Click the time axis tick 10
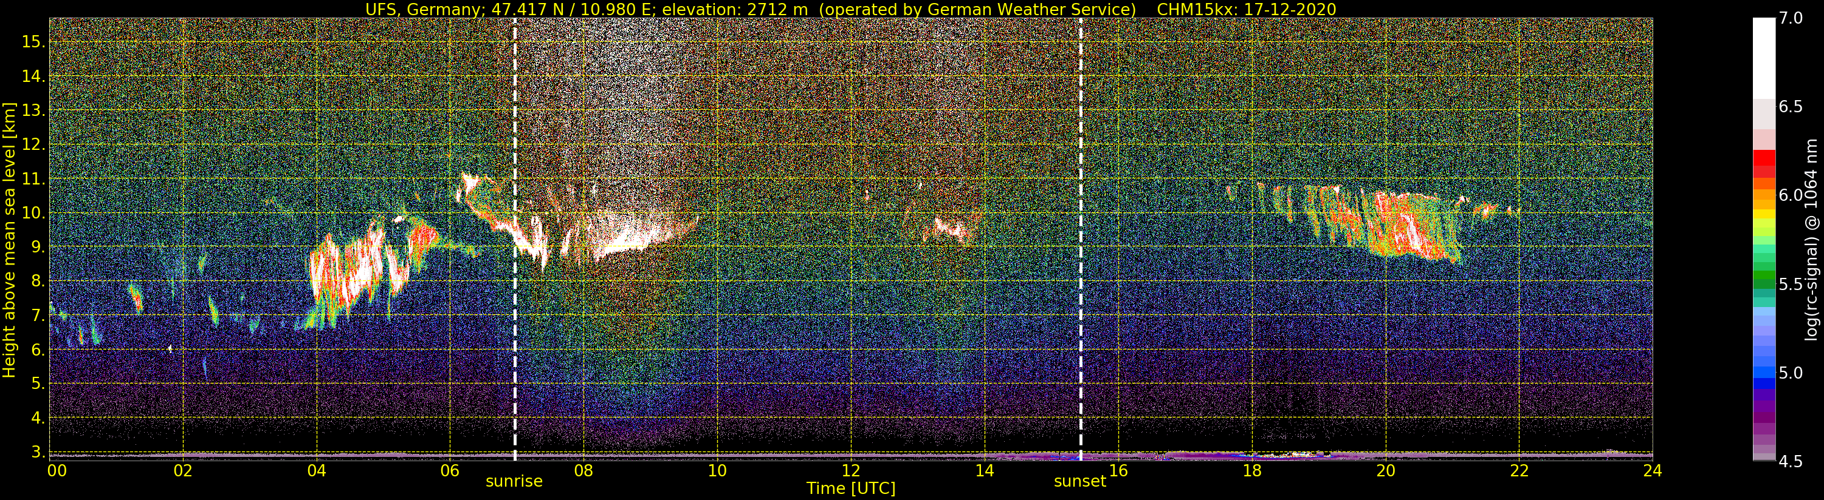 tap(717, 470)
